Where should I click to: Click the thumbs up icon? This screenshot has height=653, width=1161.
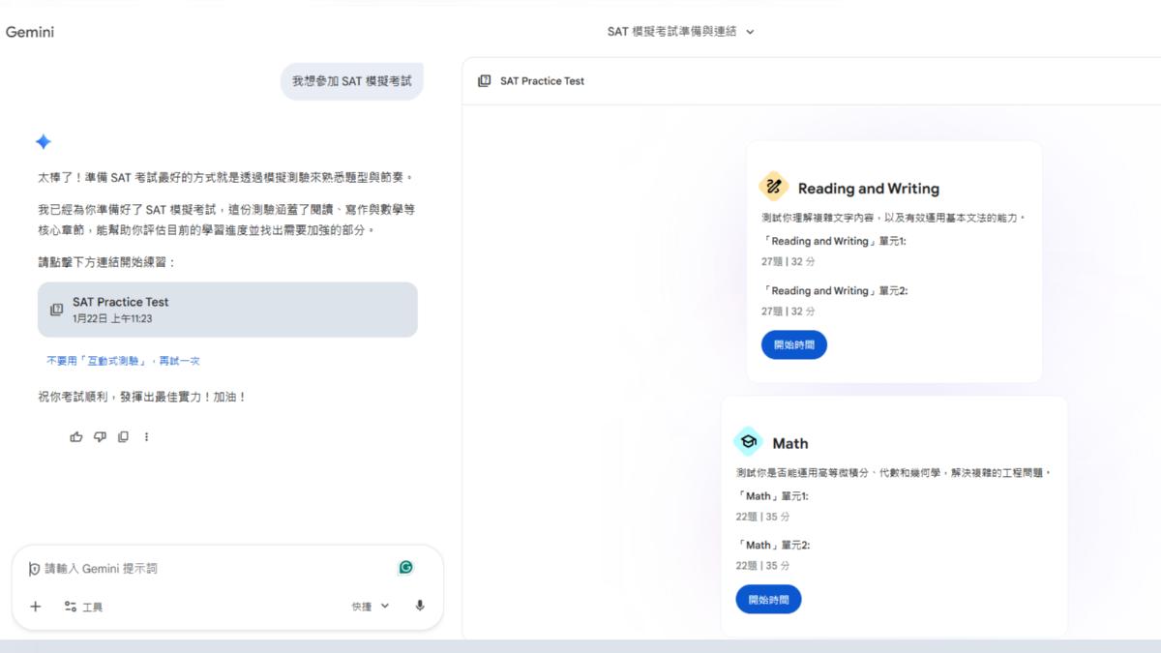pyautogui.click(x=76, y=437)
